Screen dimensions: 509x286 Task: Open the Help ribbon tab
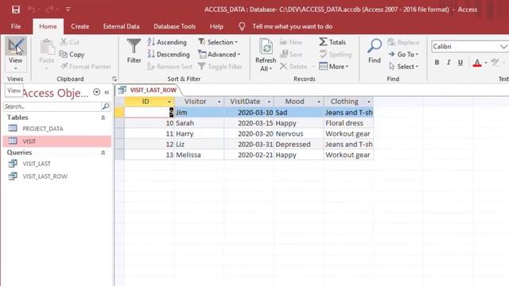click(x=216, y=26)
